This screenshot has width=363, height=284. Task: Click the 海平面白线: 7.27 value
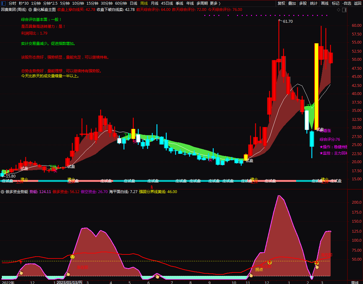point(123,192)
